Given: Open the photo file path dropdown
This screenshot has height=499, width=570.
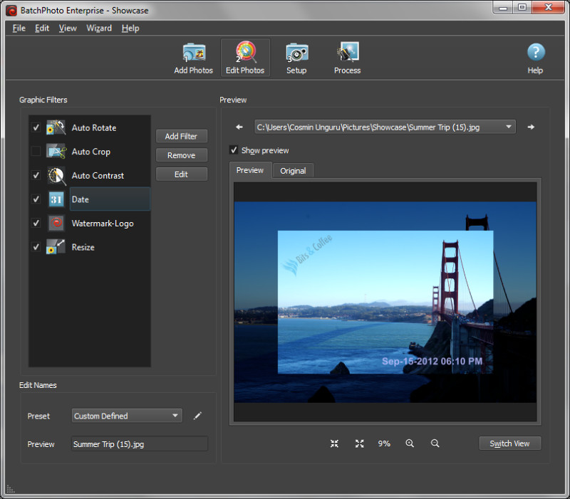Looking at the screenshot, I should [x=385, y=127].
